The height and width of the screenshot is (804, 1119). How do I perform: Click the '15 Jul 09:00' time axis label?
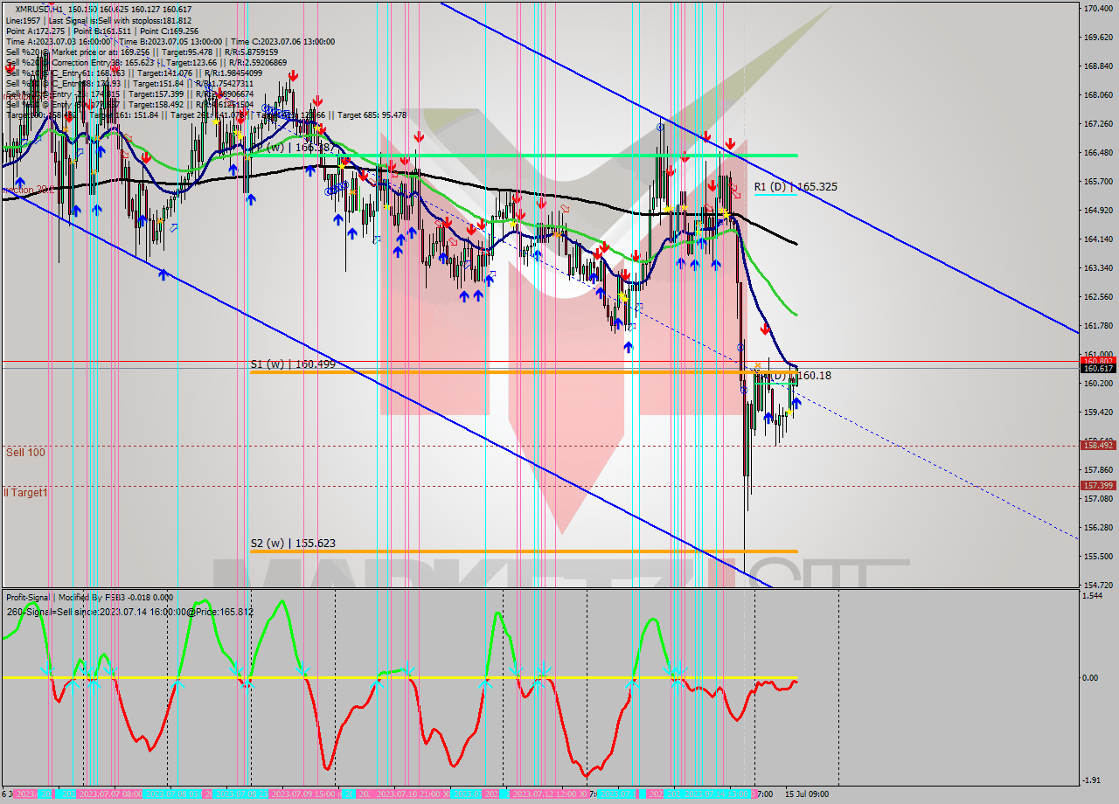(806, 794)
